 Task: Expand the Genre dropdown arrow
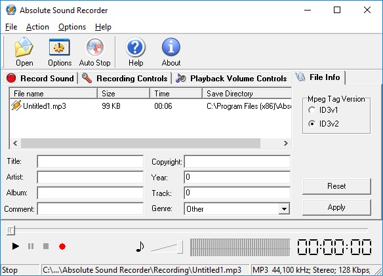[x=284, y=209]
